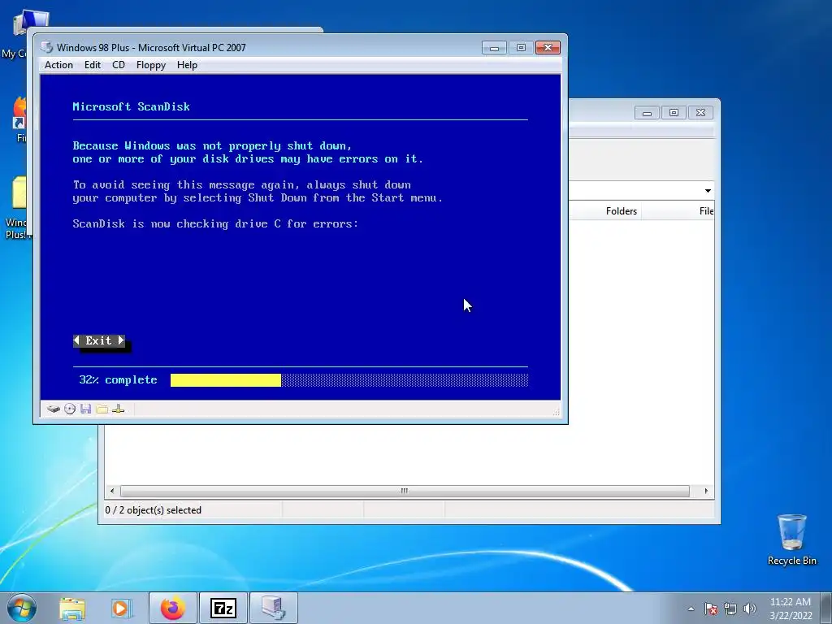This screenshot has width=832, height=624.
Task: Click the Folders column header
Action: coord(622,211)
